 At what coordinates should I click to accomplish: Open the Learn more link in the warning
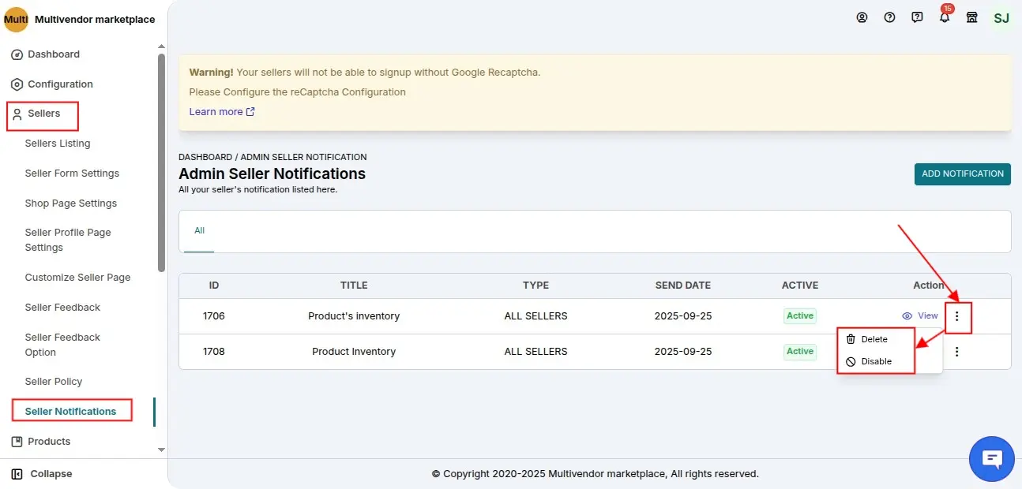[x=216, y=111]
